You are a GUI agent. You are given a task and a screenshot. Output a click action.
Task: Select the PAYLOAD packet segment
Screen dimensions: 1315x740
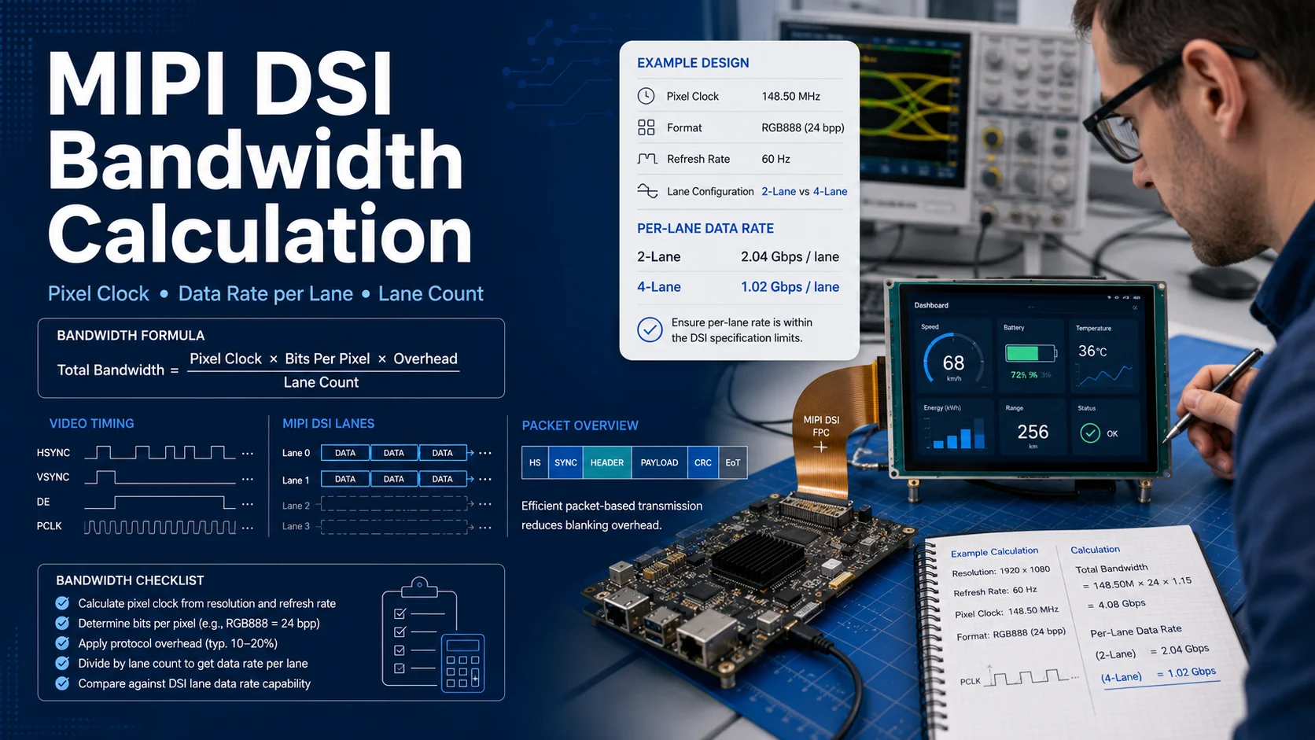pos(659,462)
